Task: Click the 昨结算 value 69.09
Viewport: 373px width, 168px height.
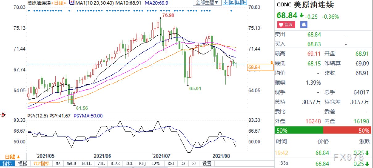Action: (x=362, y=63)
